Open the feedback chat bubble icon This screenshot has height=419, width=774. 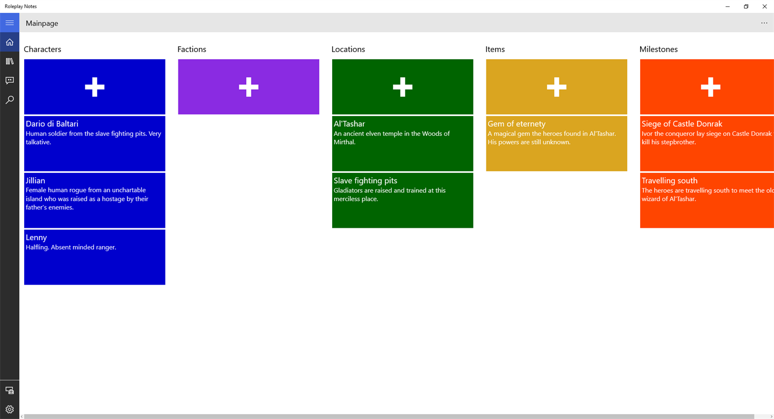pos(10,81)
